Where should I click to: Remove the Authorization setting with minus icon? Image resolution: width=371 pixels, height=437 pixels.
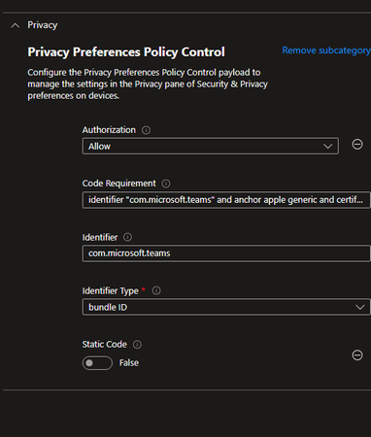click(x=357, y=145)
